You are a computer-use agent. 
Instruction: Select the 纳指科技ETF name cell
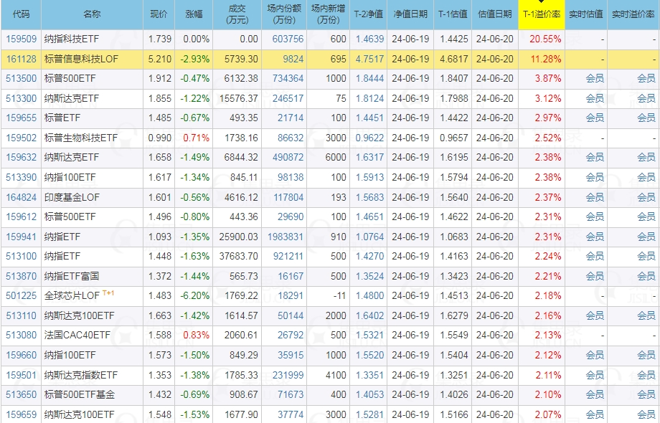(x=92, y=39)
